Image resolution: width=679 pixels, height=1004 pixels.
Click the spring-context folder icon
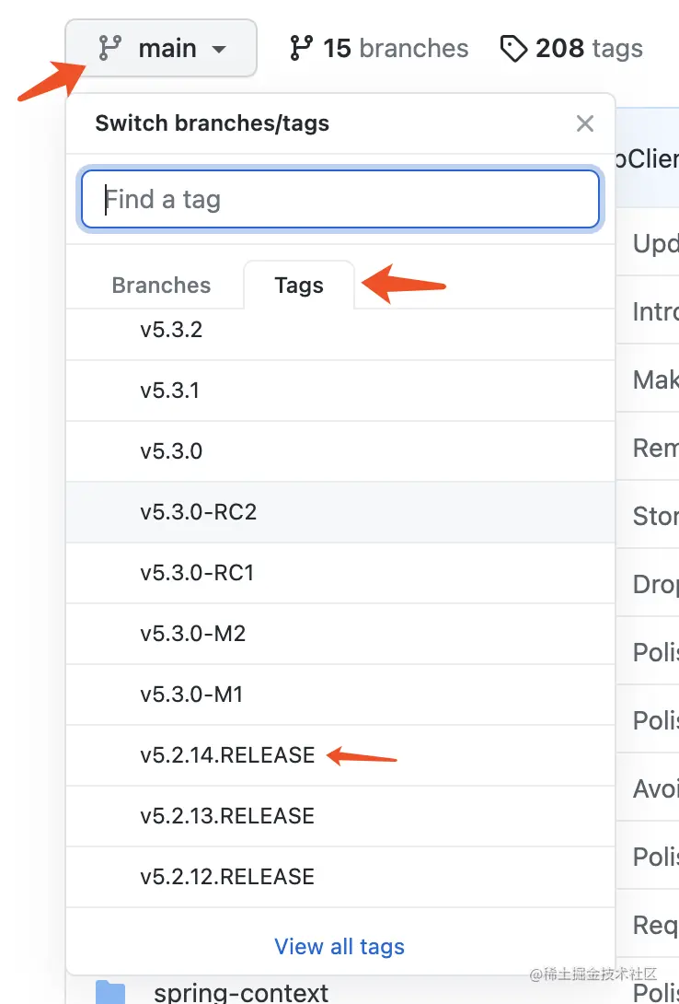(x=110, y=993)
